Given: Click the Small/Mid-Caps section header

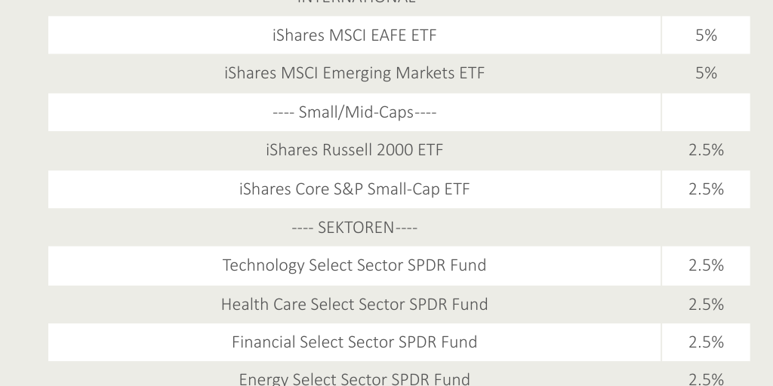Looking at the screenshot, I should [354, 112].
